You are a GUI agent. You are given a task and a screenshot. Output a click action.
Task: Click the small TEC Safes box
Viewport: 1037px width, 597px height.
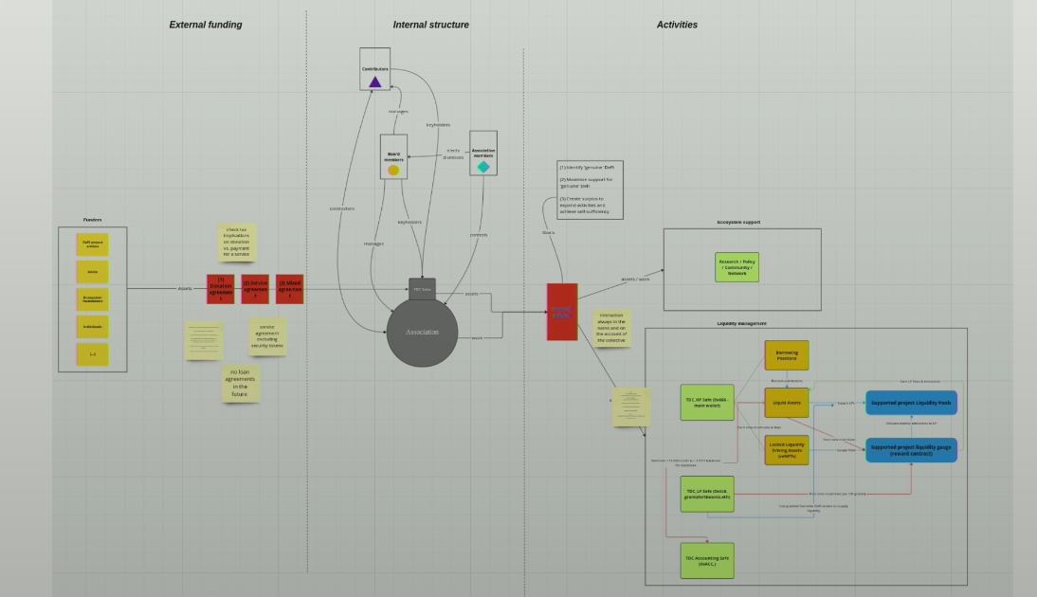(x=422, y=289)
